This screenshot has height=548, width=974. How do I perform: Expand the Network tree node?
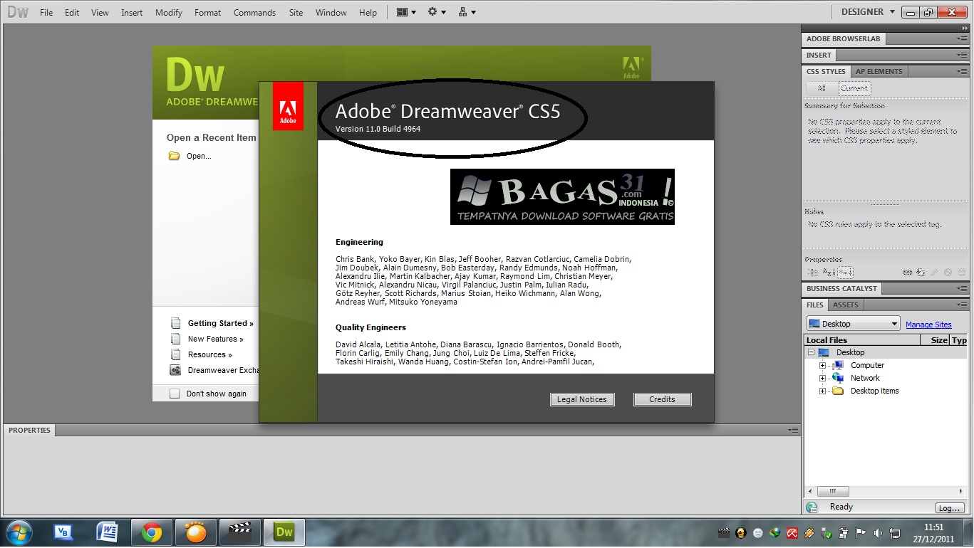click(x=822, y=378)
